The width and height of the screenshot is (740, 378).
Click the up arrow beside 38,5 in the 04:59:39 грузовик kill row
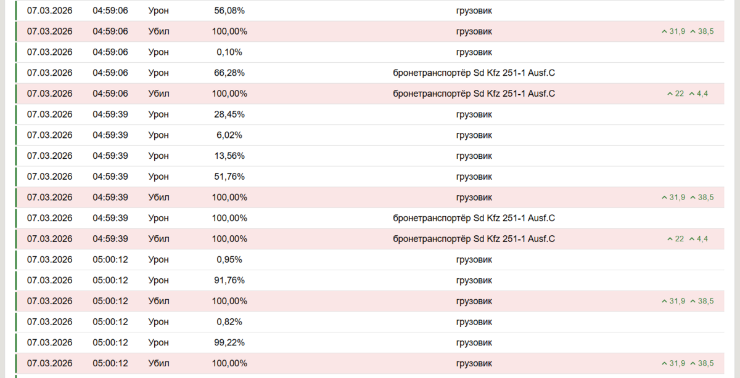[693, 198]
